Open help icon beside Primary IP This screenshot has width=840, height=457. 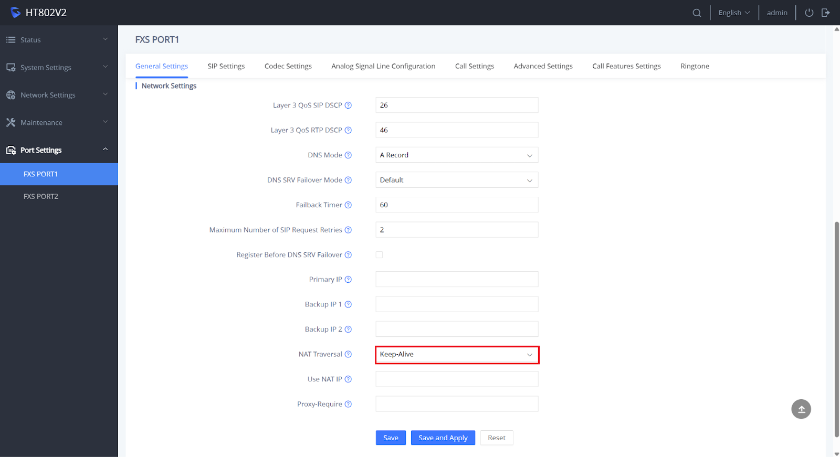[348, 279]
